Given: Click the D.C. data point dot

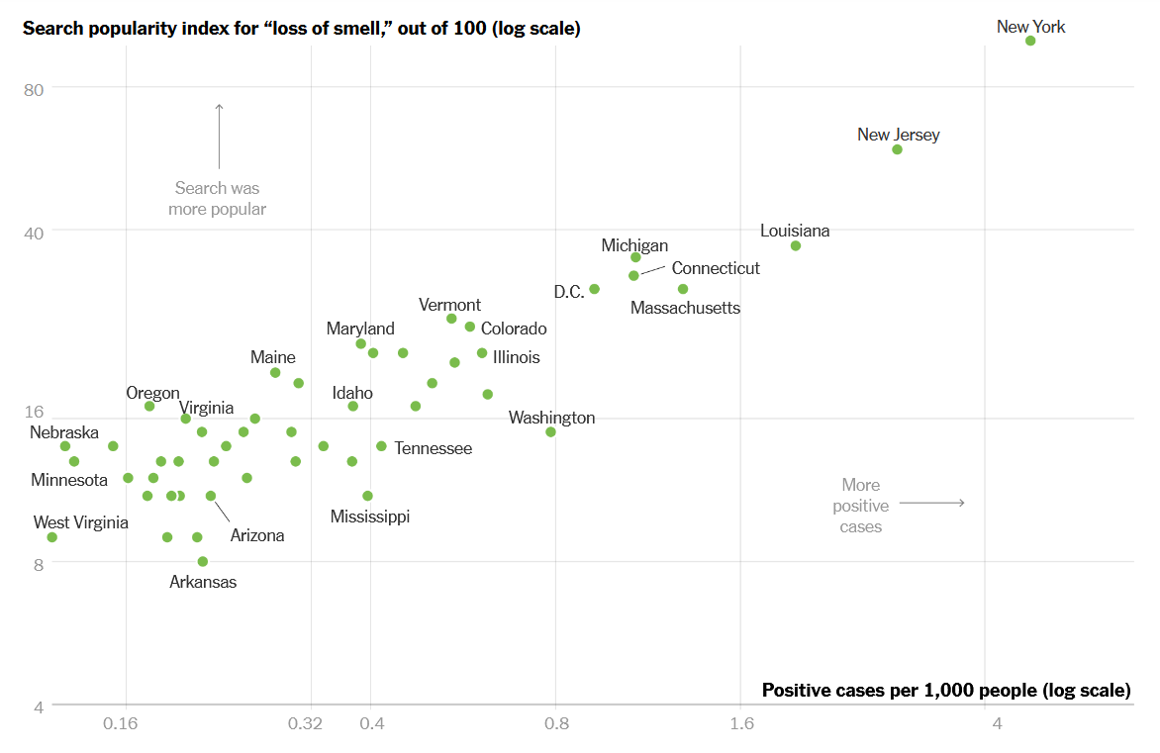Looking at the screenshot, I should pos(595,289).
